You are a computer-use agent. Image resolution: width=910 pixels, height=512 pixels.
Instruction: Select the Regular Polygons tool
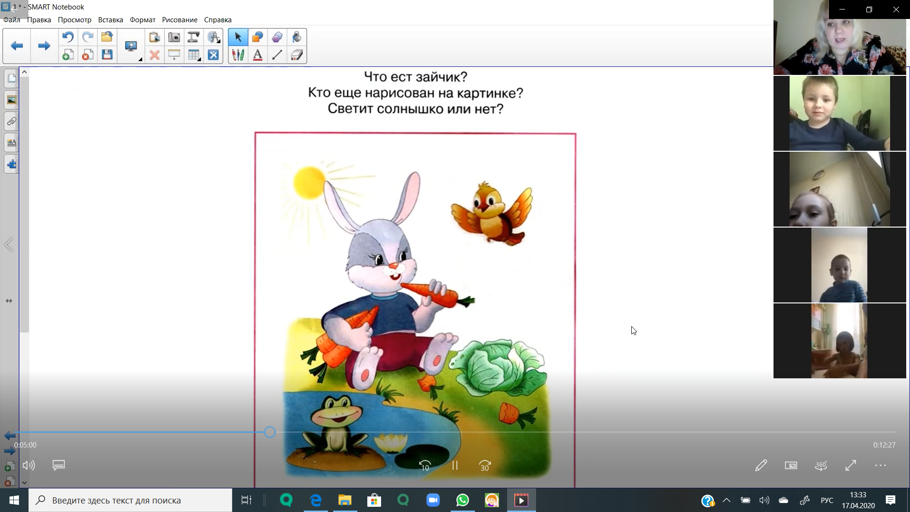pos(277,37)
